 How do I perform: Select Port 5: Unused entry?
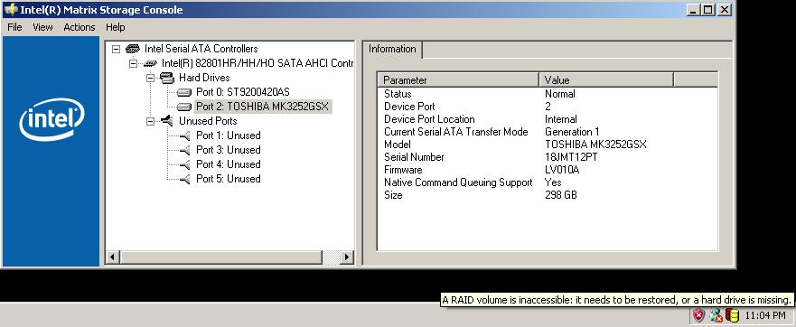(x=228, y=179)
